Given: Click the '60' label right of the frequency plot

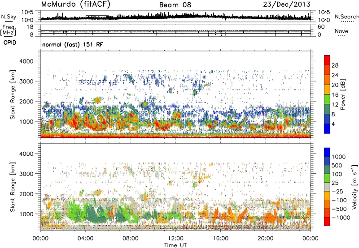Looking at the screenshot, I should coord(321,27).
